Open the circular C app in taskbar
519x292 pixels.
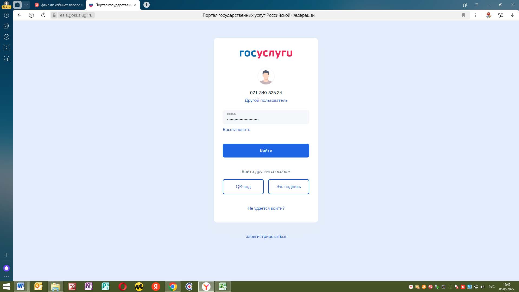pos(189,286)
